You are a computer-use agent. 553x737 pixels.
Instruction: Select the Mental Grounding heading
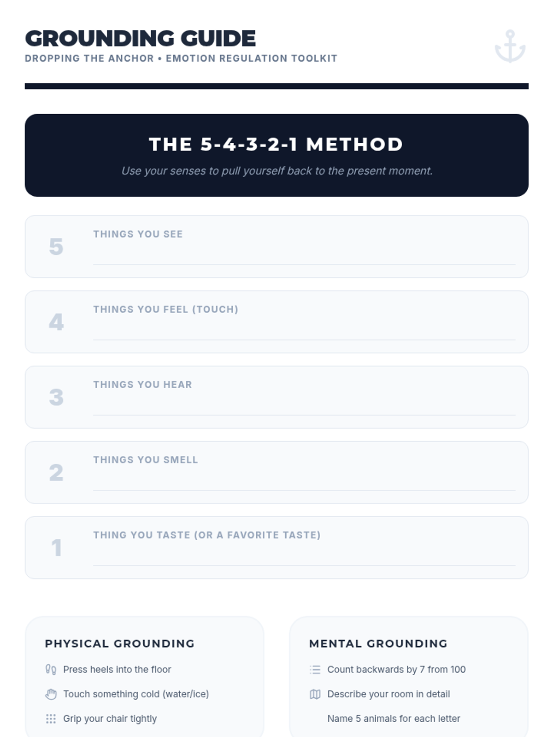pyautogui.click(x=378, y=643)
